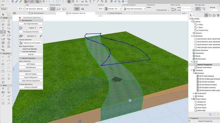Click the Grid Snap icon in toolbar
Image resolution: width=220 pixels, height=123 pixels.
pos(44,1)
